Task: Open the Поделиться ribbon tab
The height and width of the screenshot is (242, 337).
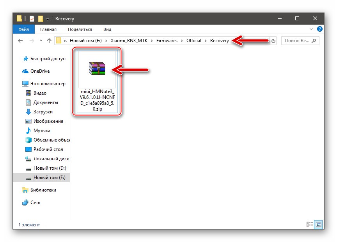Action: point(80,29)
